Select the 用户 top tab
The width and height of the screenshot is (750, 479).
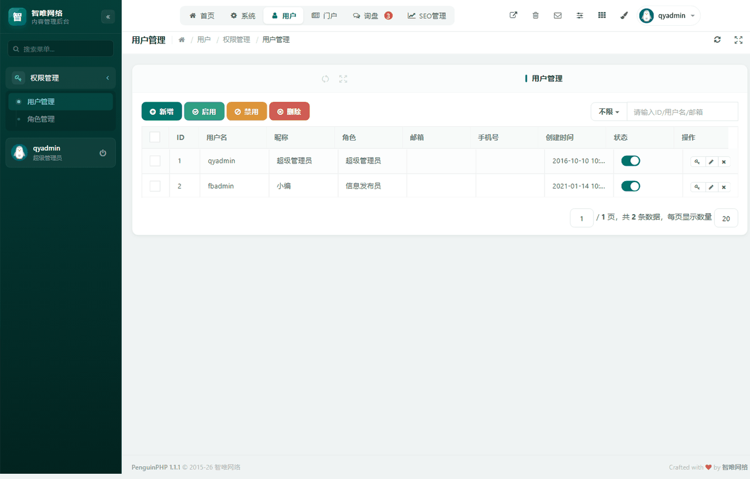click(x=284, y=16)
